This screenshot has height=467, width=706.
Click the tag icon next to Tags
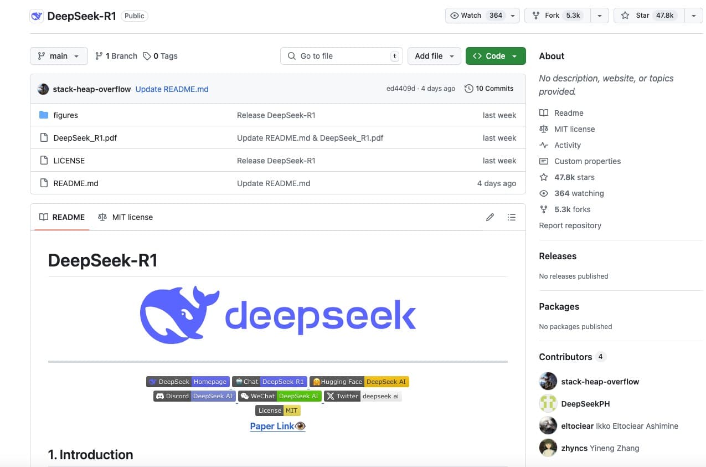[x=147, y=56]
